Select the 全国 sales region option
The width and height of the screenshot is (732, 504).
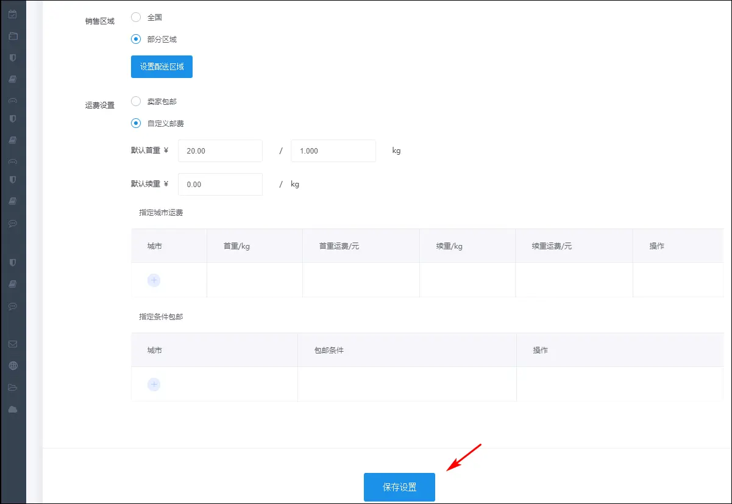pos(136,18)
